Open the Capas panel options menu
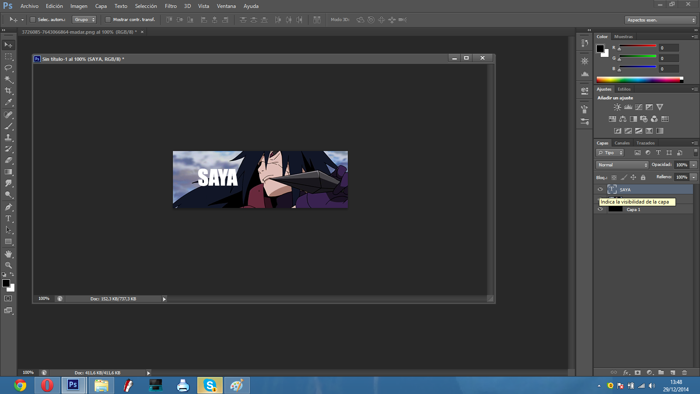 (695, 143)
